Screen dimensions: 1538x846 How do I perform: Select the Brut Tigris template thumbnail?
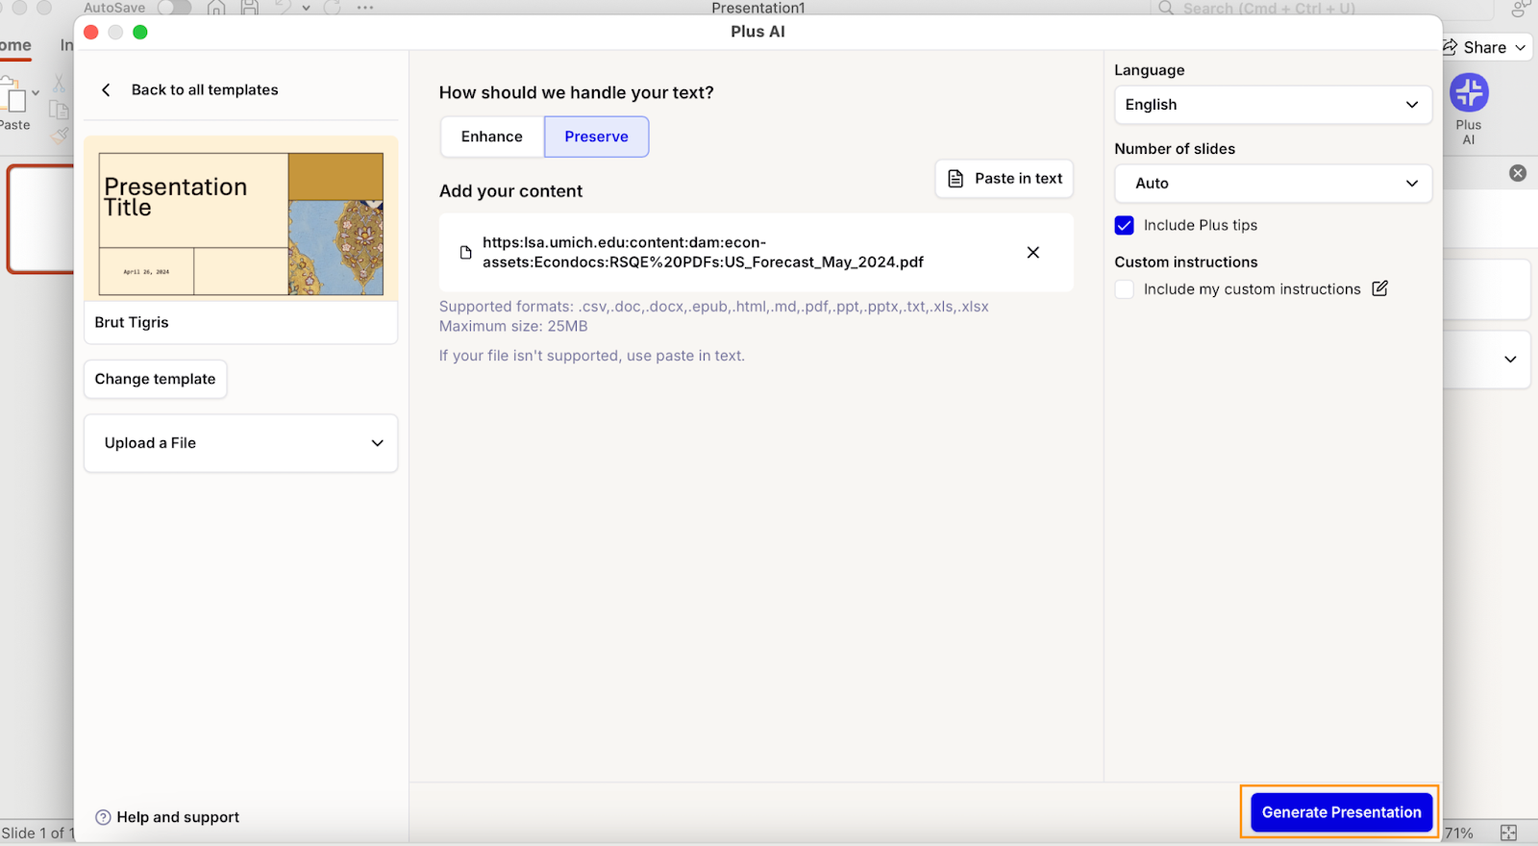241,219
